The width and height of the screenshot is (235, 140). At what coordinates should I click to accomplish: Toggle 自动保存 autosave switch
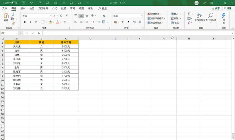pos(15,3)
